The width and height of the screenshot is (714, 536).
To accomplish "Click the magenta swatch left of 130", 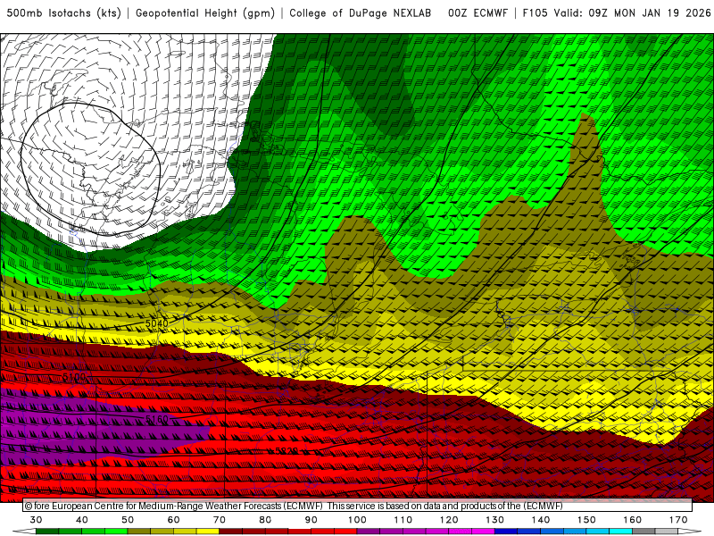I will tap(484, 532).
